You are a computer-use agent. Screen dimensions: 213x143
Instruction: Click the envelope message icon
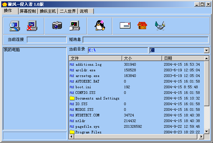[x=125, y=26]
